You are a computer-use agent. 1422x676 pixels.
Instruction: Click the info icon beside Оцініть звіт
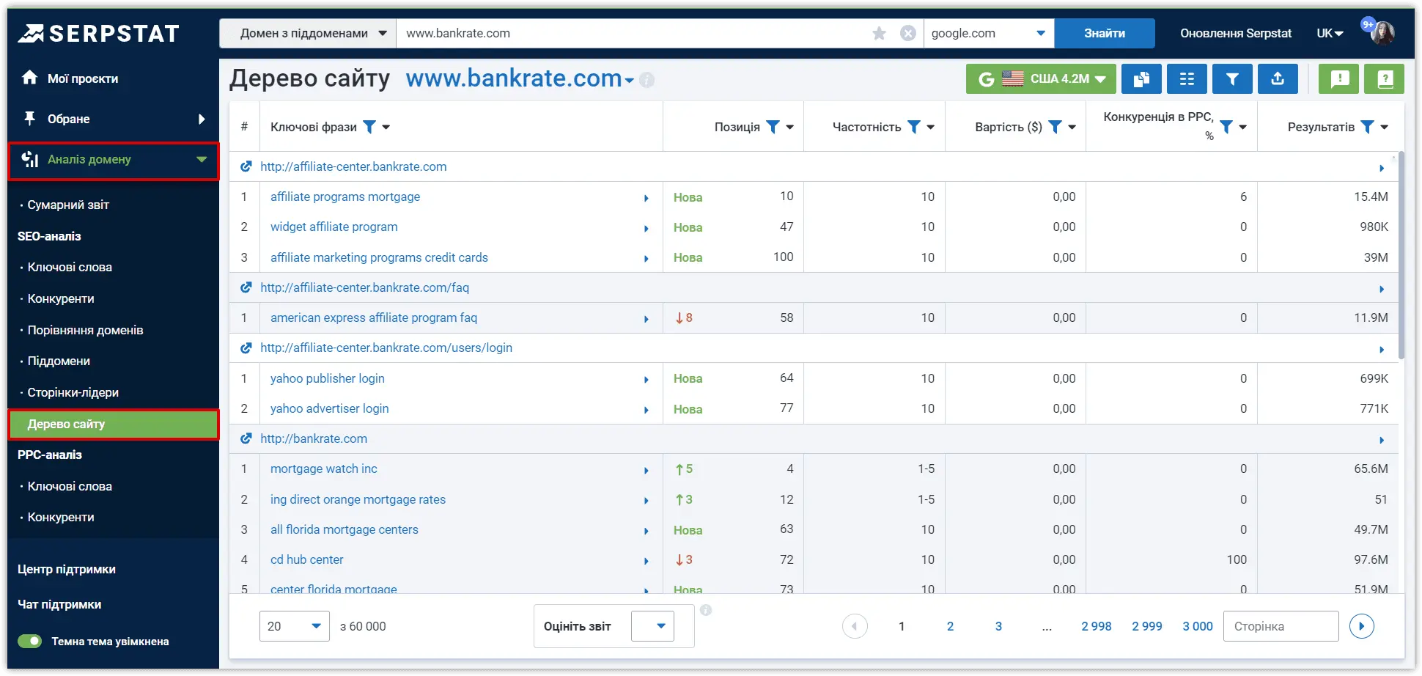(x=706, y=610)
